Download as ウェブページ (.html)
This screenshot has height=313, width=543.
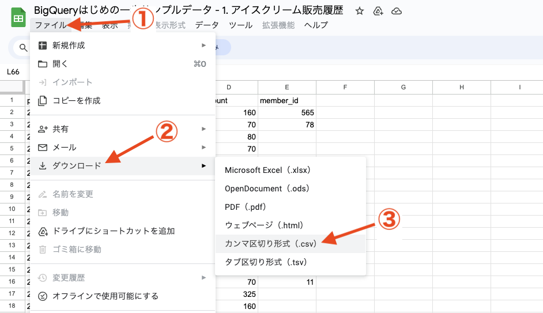click(290, 225)
